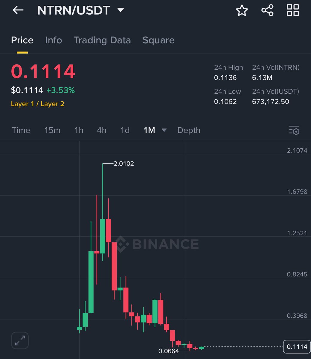This screenshot has width=311, height=359.
Task: Open the four-squares grid menu icon
Action: [x=292, y=10]
